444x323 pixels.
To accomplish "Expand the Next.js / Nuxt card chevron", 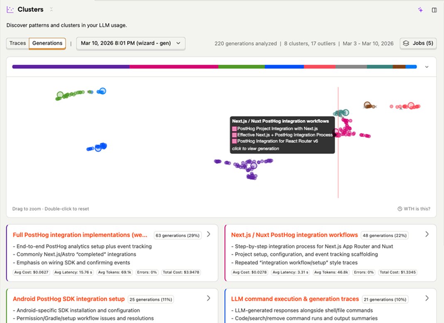I will pos(427,234).
